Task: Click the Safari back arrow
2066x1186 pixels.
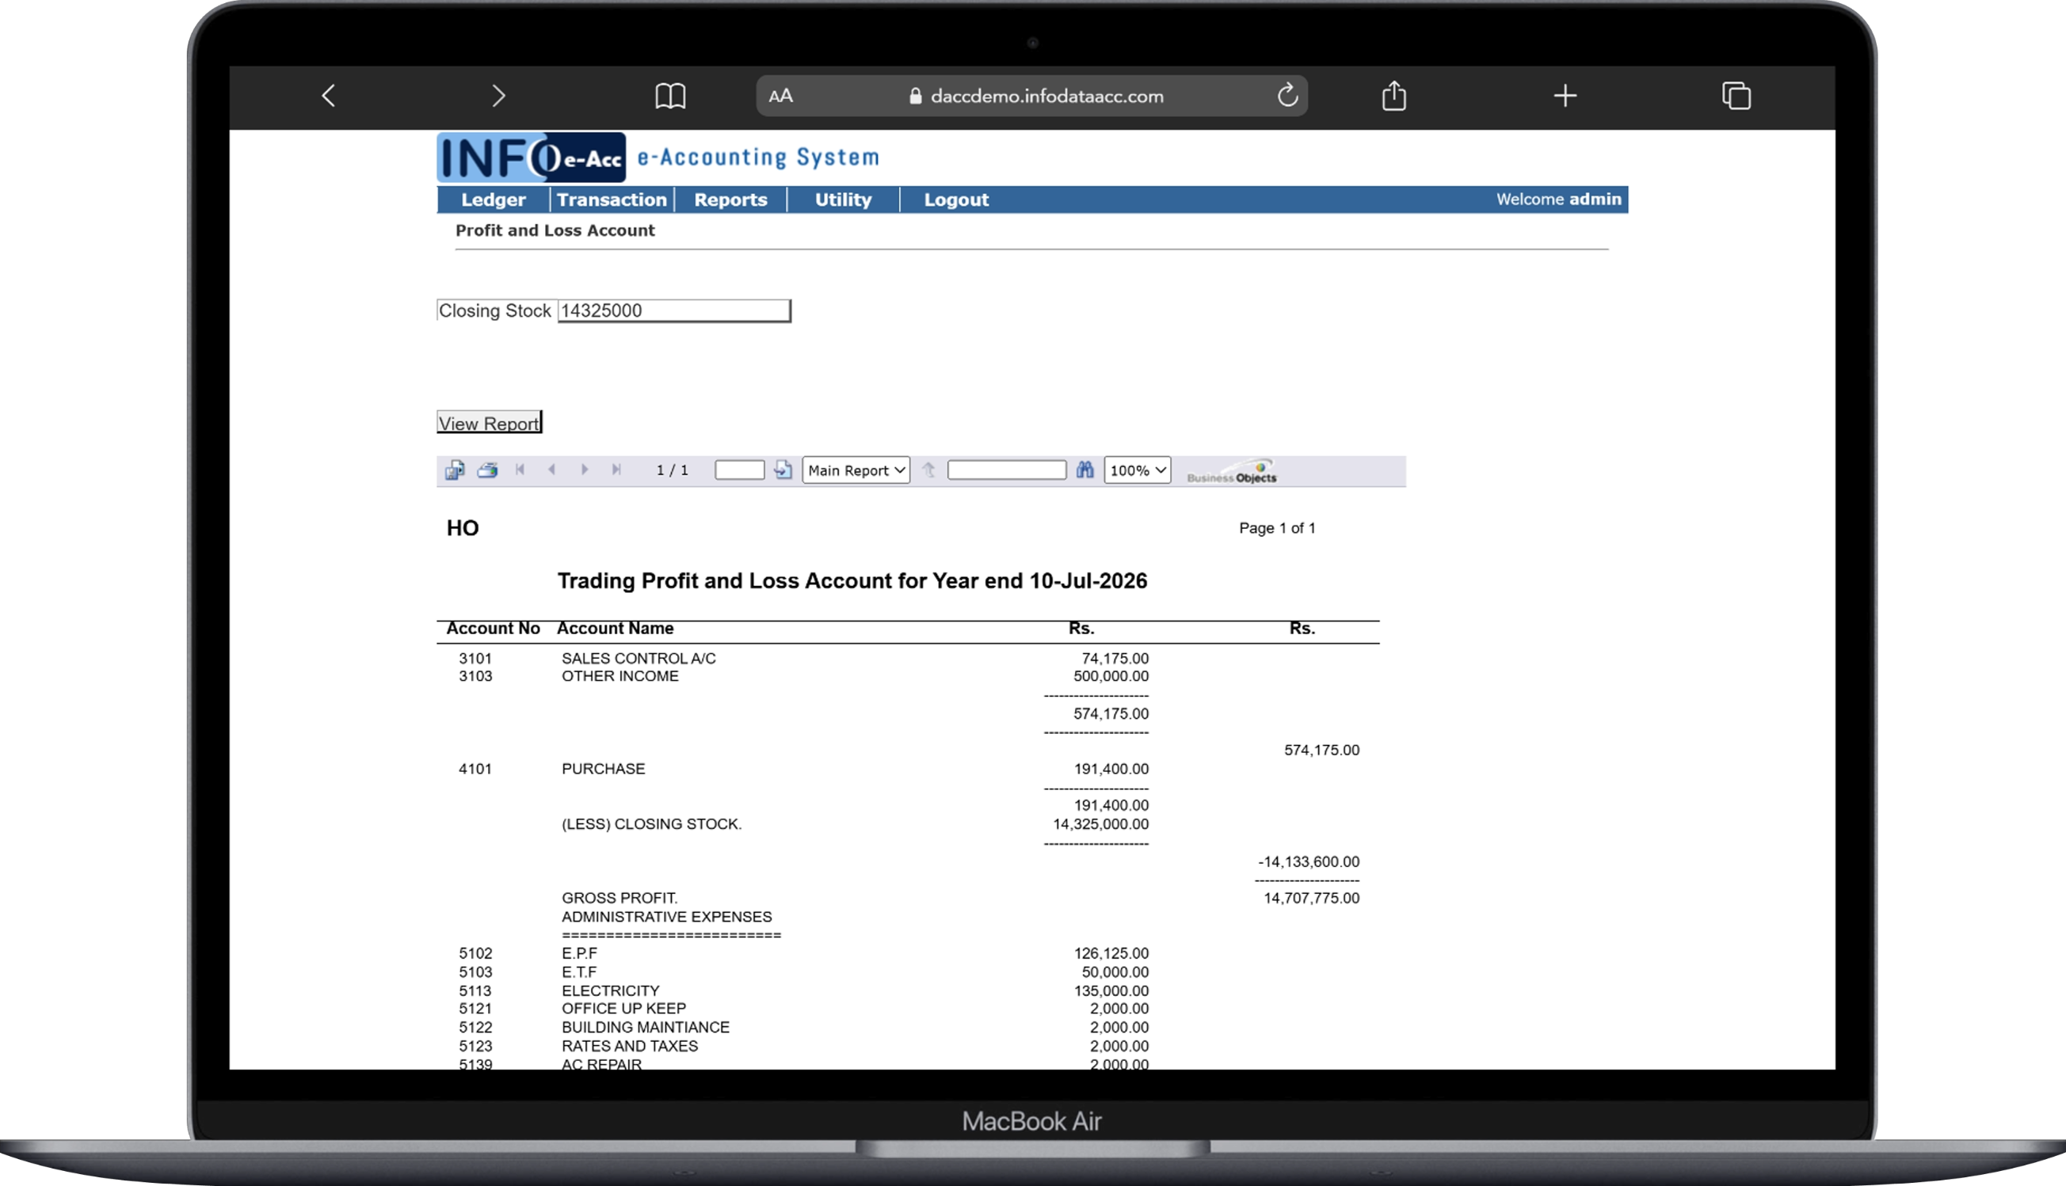Action: [329, 96]
